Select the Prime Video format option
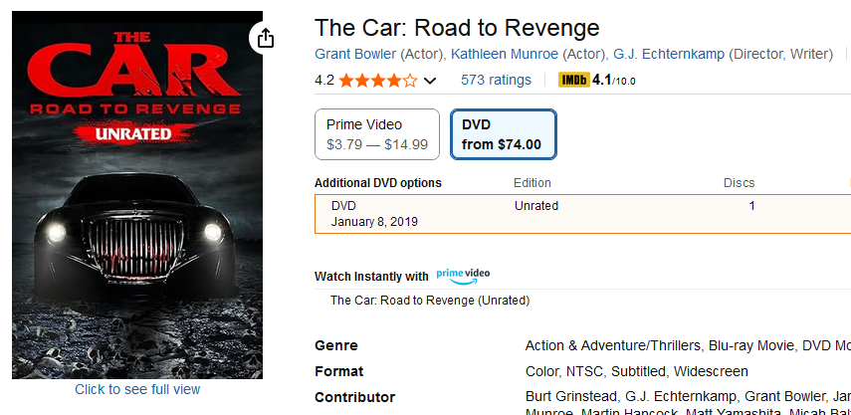 tap(377, 134)
